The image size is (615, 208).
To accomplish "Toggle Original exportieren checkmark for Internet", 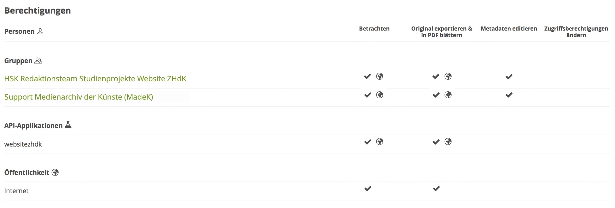I will coord(436,188).
